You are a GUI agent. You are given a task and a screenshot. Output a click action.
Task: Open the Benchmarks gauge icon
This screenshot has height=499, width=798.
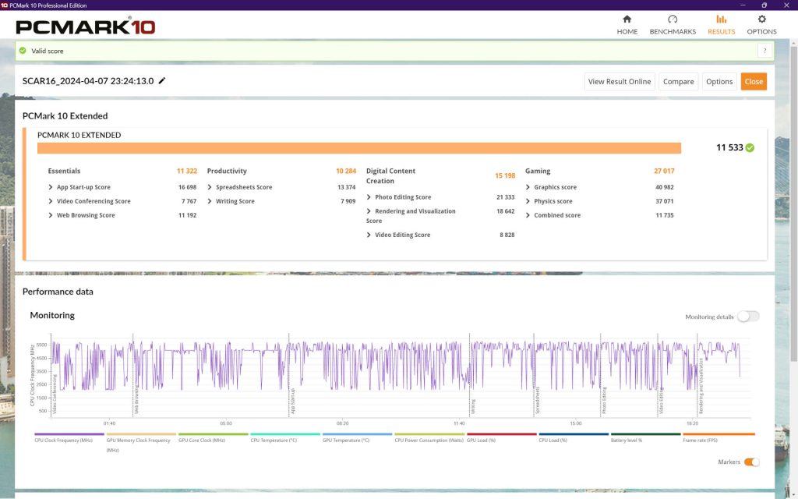673,19
